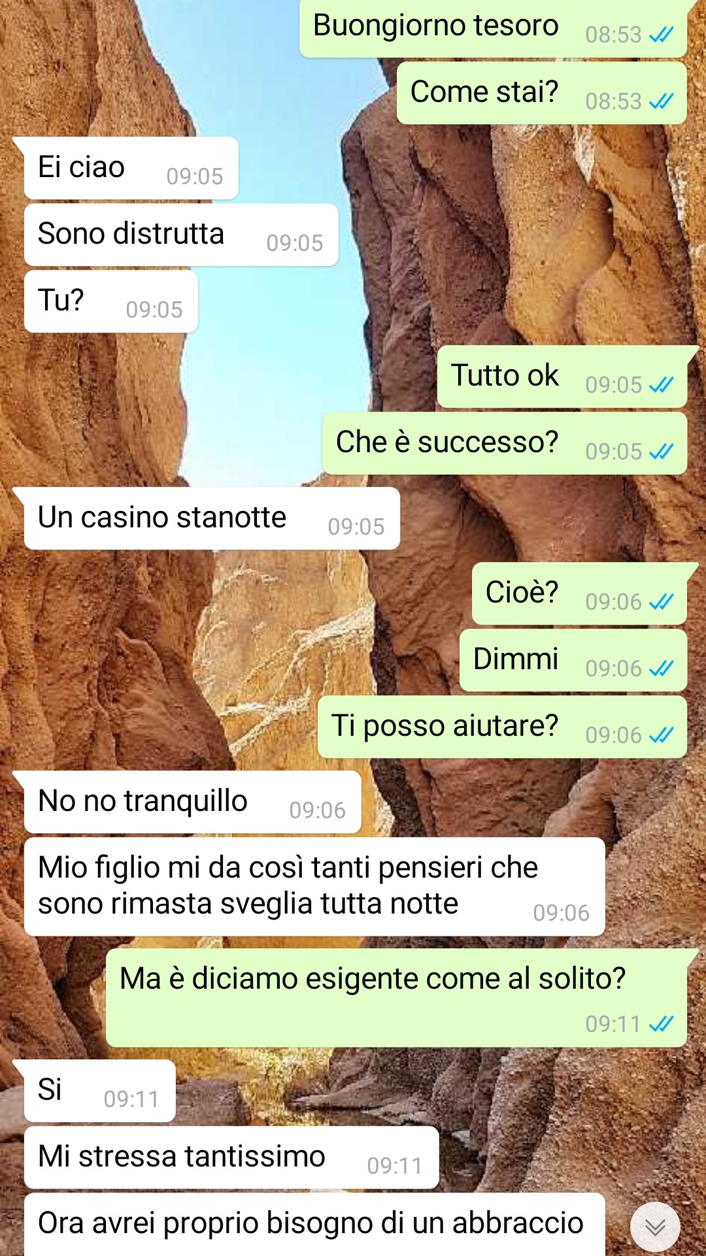This screenshot has height=1256, width=706.
Task: Tap double check marks on 'Cioè?' message
Action: pyautogui.click(x=661, y=602)
